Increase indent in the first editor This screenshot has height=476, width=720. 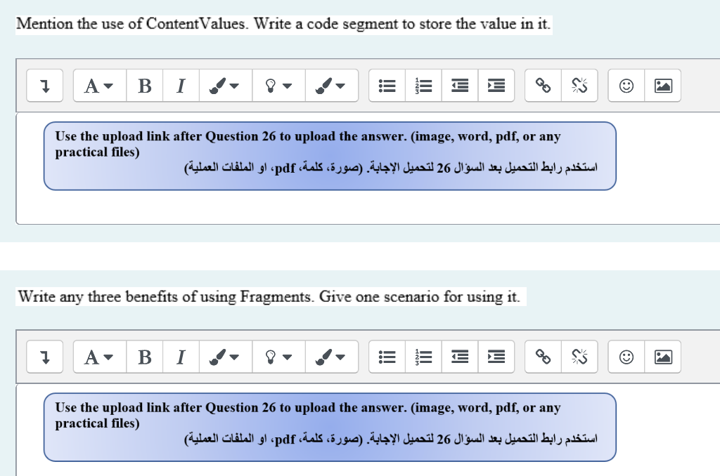pyautogui.click(x=496, y=85)
